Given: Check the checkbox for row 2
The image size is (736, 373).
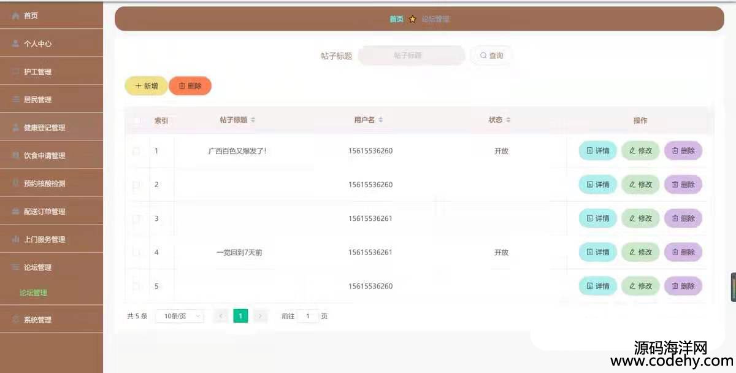Looking at the screenshot, I should [136, 185].
